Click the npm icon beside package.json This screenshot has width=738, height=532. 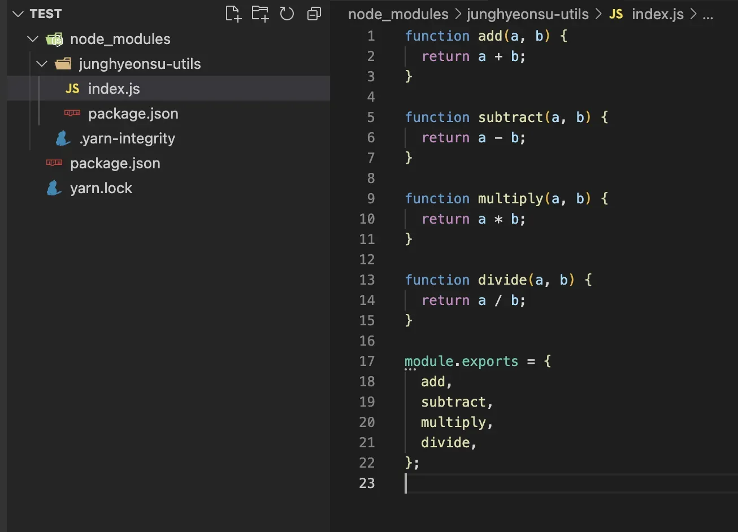coord(72,113)
